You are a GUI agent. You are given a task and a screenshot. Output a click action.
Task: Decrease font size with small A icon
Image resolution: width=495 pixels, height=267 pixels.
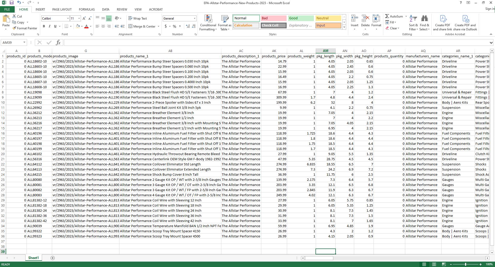click(x=90, y=19)
